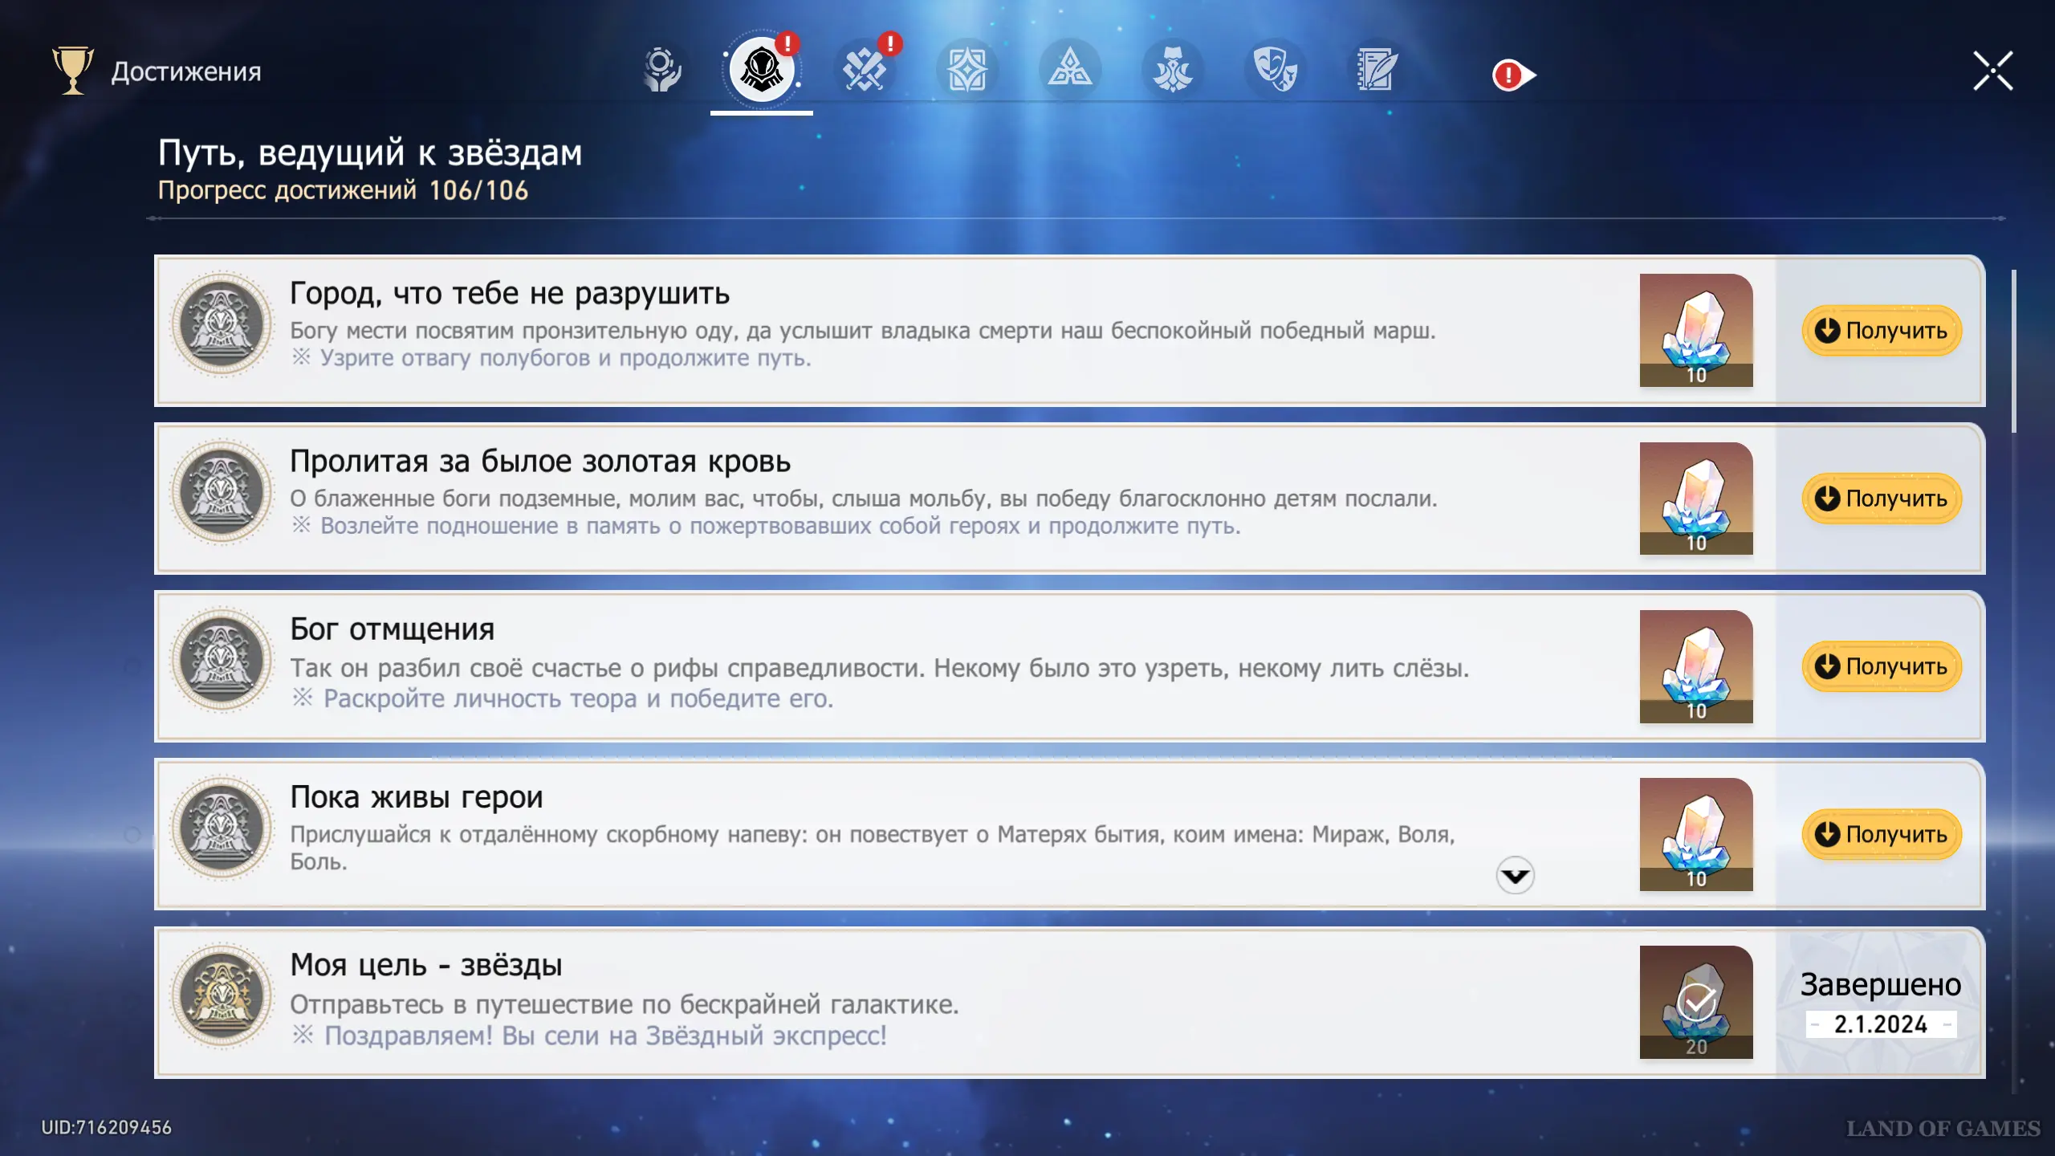Claim reward for Бог отмщения

(1882, 666)
